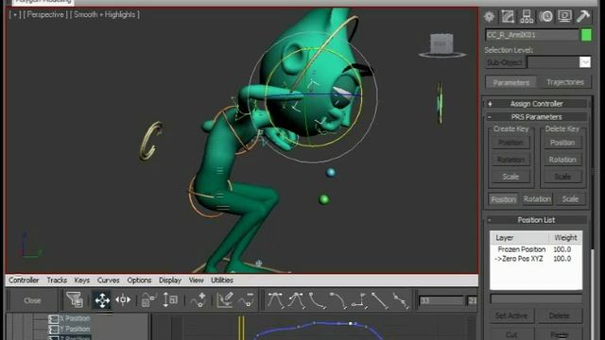Set tangents to Slow
This screenshot has width=605, height=340.
point(337,300)
